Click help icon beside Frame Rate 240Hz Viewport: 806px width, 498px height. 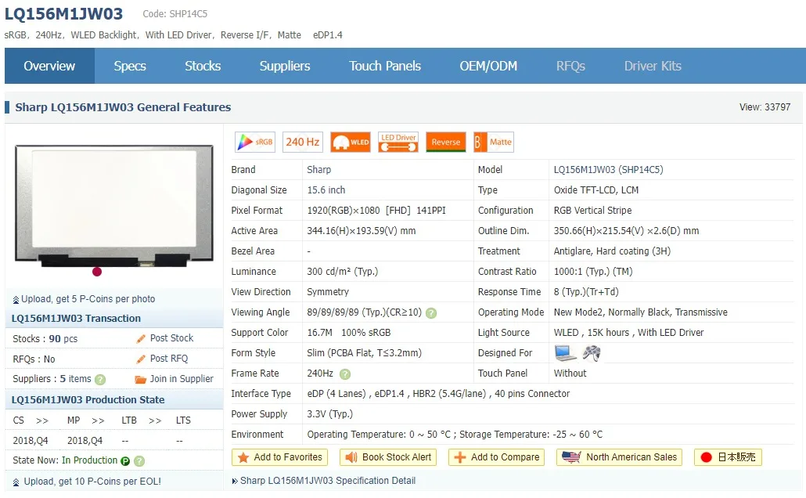coord(345,374)
